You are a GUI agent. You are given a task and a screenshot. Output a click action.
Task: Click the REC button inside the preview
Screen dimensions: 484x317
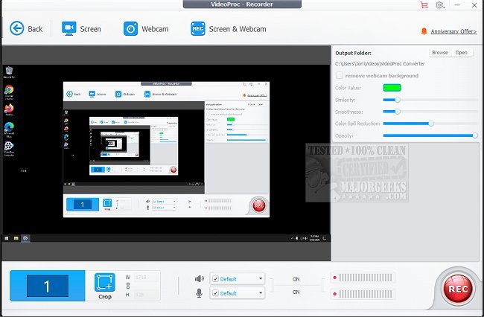[x=258, y=205]
